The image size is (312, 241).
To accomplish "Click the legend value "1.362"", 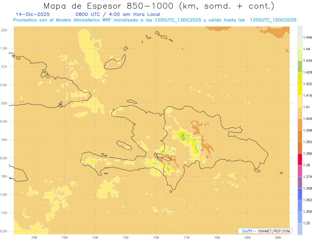I will point(308,200).
